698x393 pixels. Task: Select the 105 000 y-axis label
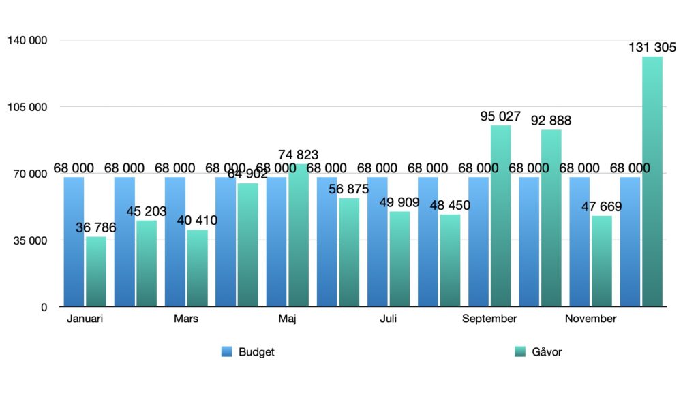coord(27,107)
